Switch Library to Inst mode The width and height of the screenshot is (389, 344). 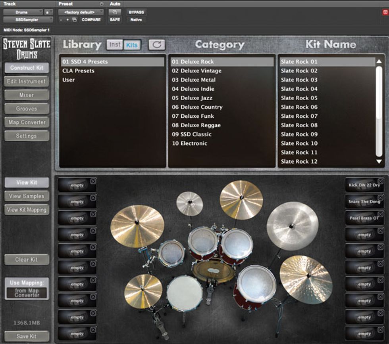pyautogui.click(x=115, y=45)
